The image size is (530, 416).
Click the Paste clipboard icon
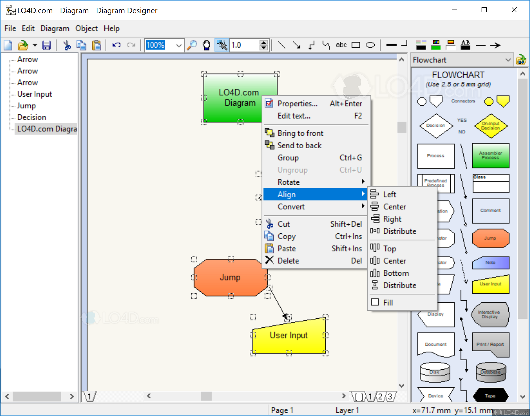click(x=96, y=45)
